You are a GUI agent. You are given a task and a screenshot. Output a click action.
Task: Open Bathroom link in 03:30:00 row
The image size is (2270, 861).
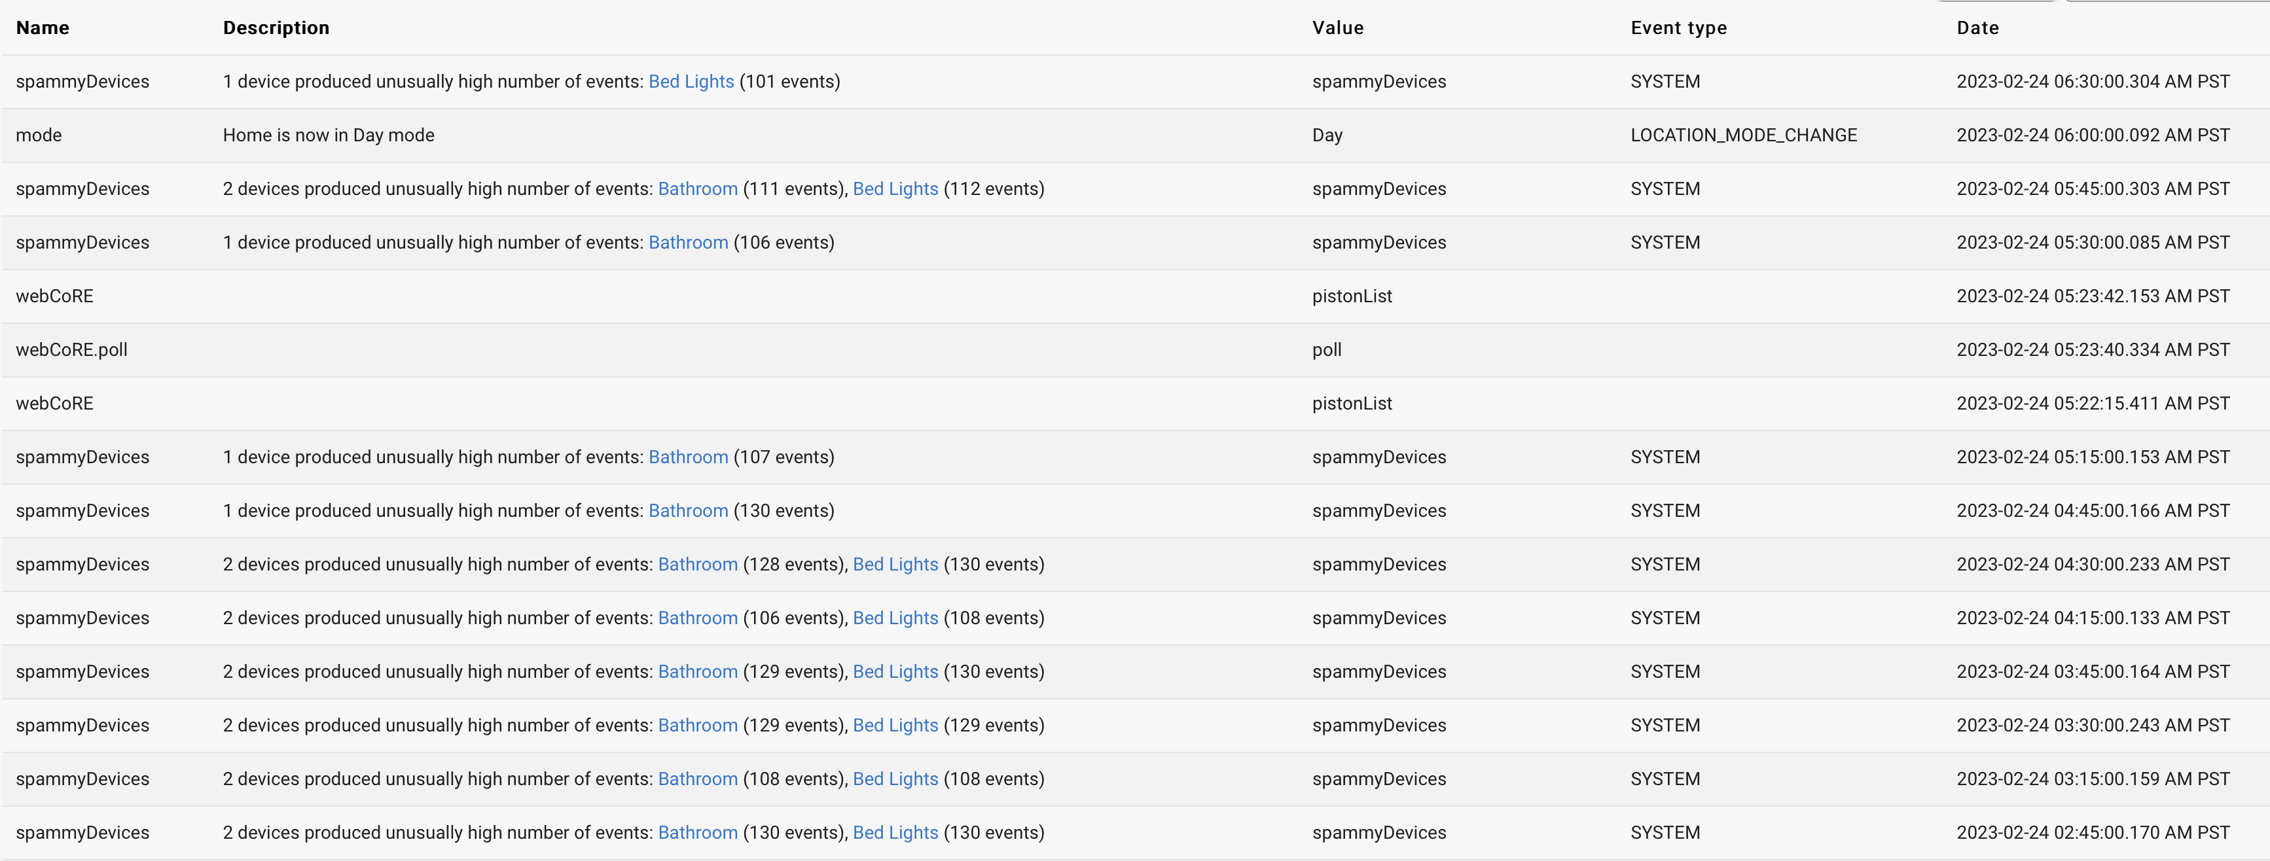tap(698, 726)
